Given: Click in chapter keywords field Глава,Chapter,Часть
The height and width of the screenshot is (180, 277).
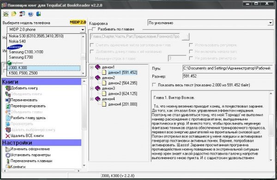Looking at the screenshot, I should click(x=135, y=36).
